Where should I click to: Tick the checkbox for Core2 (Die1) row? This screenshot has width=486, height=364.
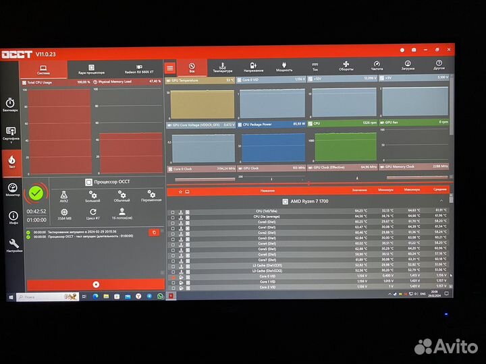tap(173, 234)
